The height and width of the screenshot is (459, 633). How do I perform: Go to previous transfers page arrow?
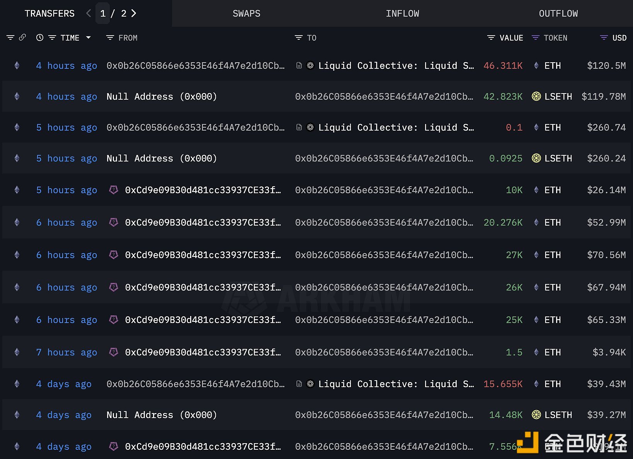88,14
